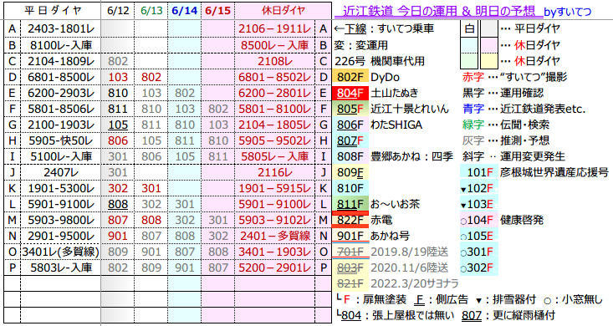Select the holiday cell 2116レ

(x=275, y=172)
